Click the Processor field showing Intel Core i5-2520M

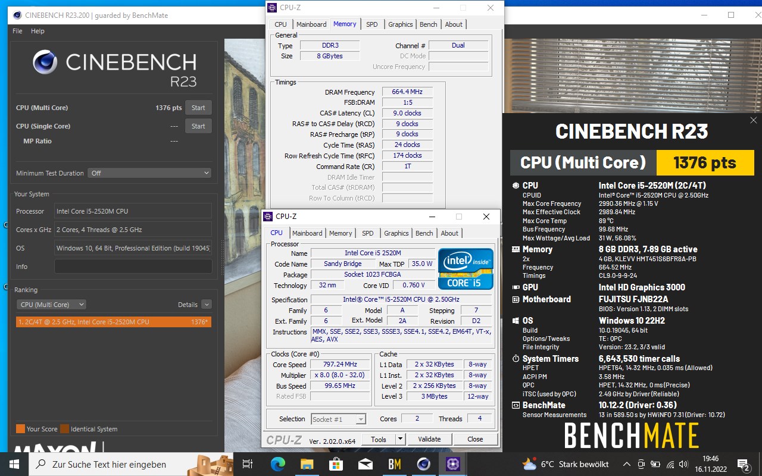(x=133, y=211)
